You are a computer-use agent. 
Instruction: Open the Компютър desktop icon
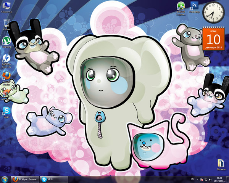[x=6, y=8]
